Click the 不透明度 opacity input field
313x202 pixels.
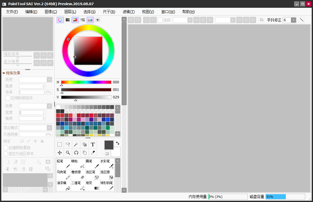[35, 134]
